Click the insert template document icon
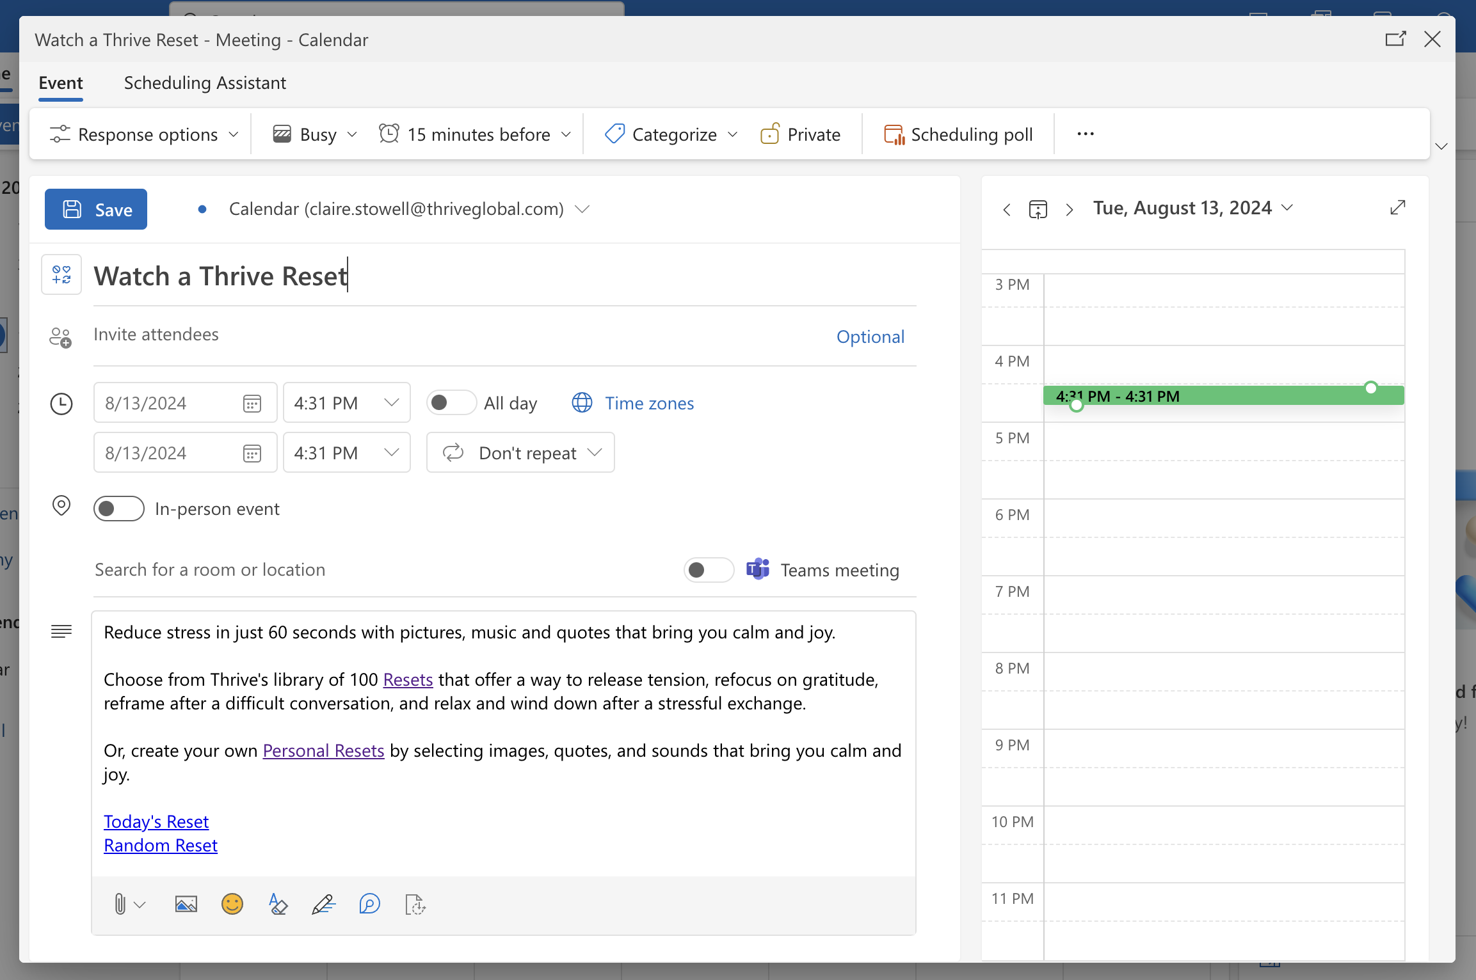1476x980 pixels. coord(415,905)
